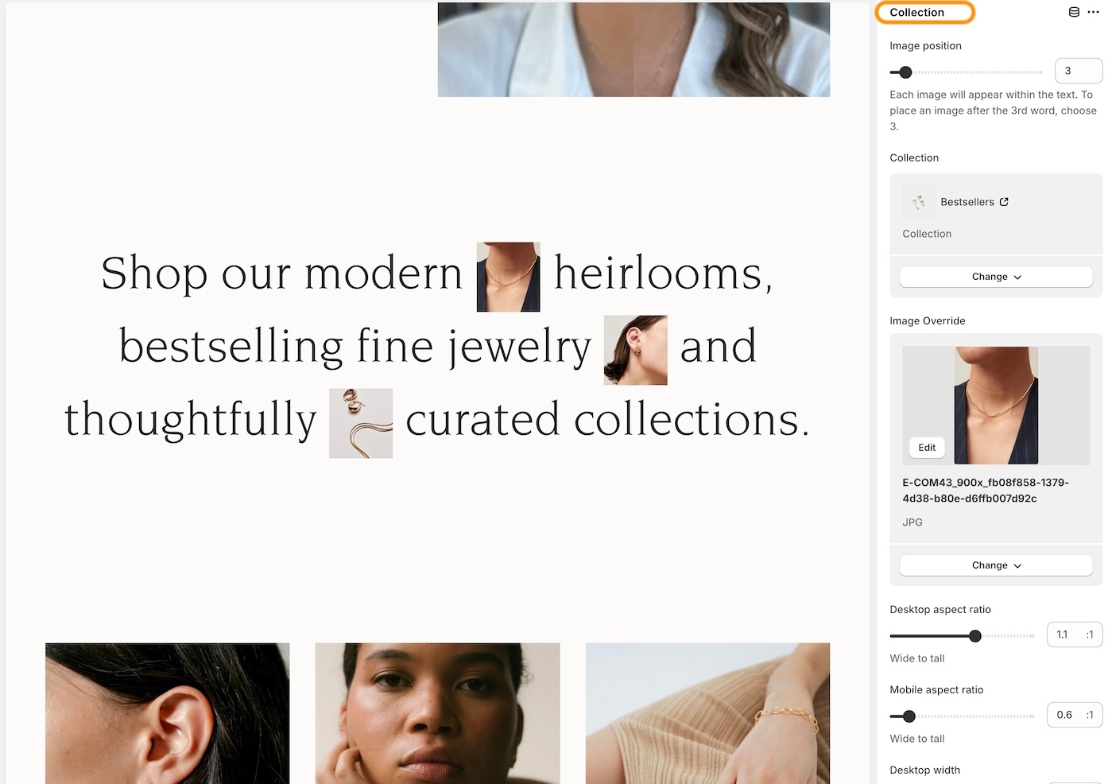The image size is (1112, 784).
Task: Click the Edit button on override image
Action: pyautogui.click(x=927, y=448)
